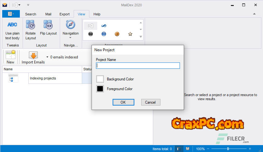This screenshot has height=152, width=263.
Task: Cancel the New Project dialog
Action: pos(150,102)
